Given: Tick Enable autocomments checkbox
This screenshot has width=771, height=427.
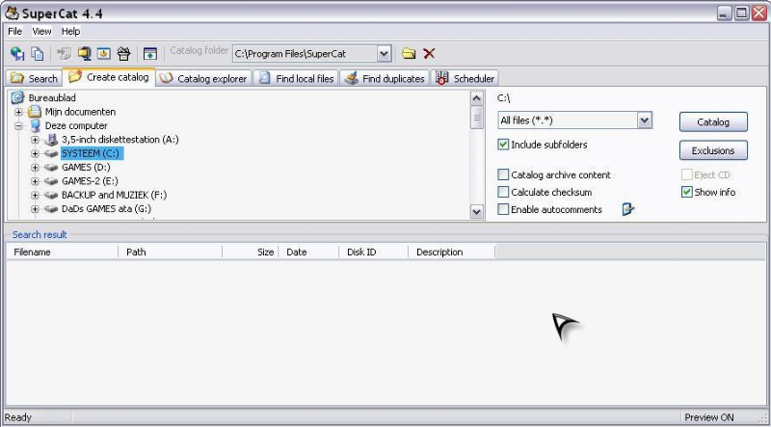Looking at the screenshot, I should point(503,209).
